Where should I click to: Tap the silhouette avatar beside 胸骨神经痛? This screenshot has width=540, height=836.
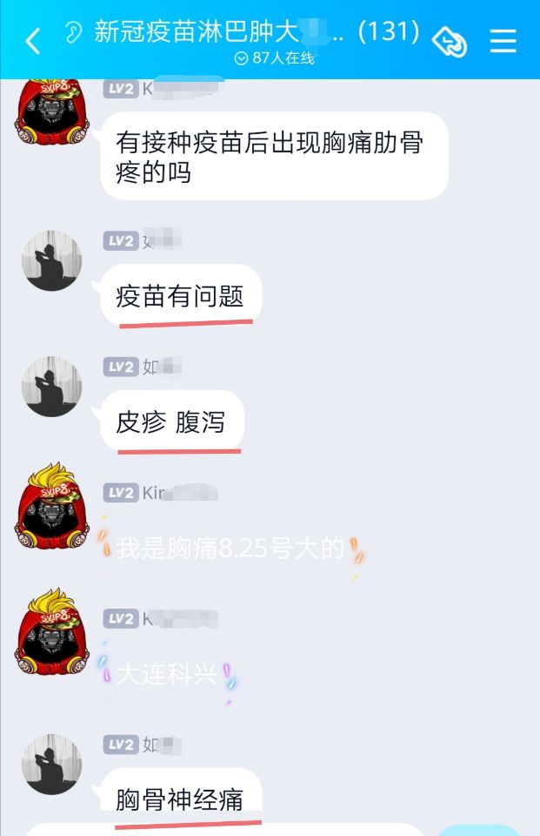[51, 765]
